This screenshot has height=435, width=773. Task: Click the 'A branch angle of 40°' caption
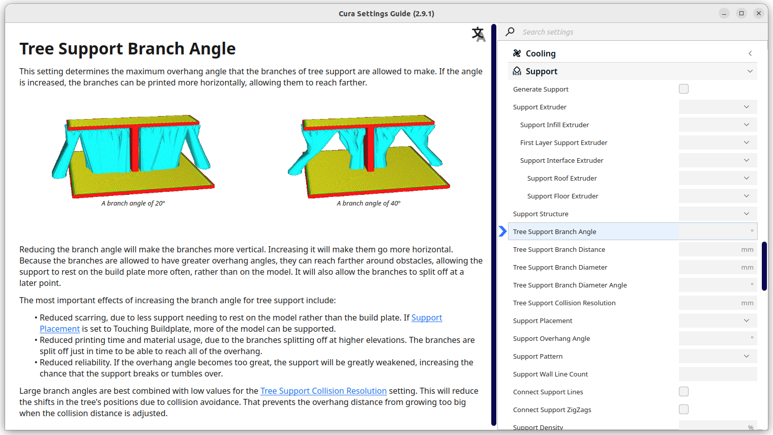369,204
